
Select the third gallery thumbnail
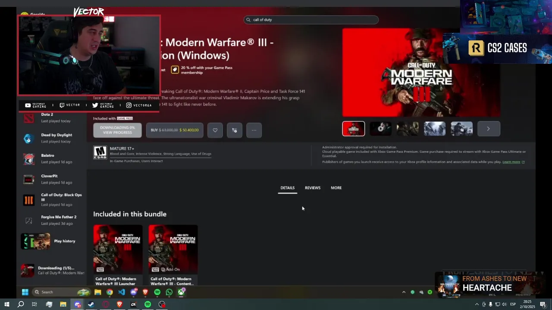[x=408, y=129]
